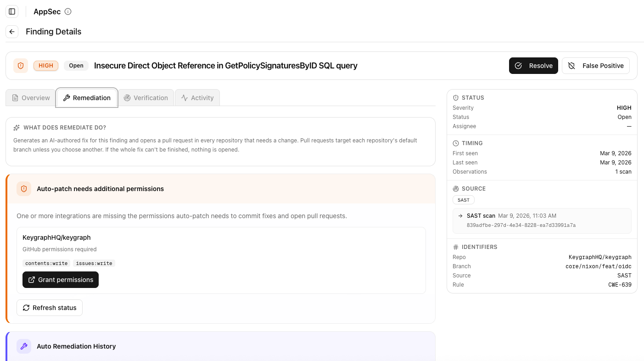Click GitHub permissions required text

point(60,249)
